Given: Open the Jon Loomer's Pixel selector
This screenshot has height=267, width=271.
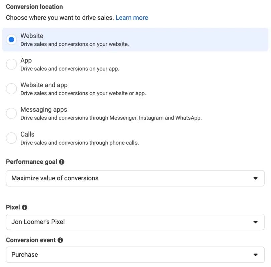Looking at the screenshot, I should (133, 222).
